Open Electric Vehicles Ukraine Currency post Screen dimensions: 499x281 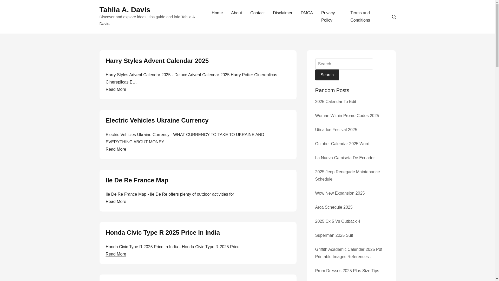(x=157, y=120)
